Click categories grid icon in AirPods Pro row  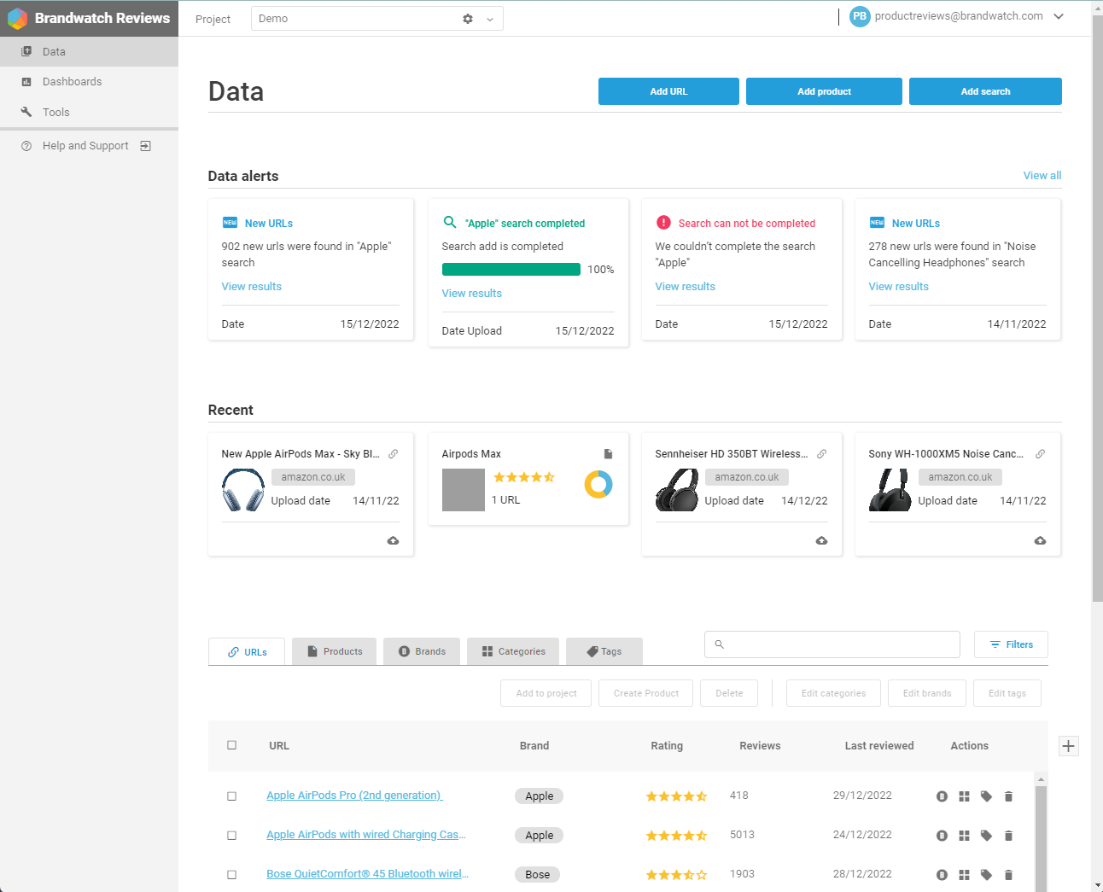point(964,796)
